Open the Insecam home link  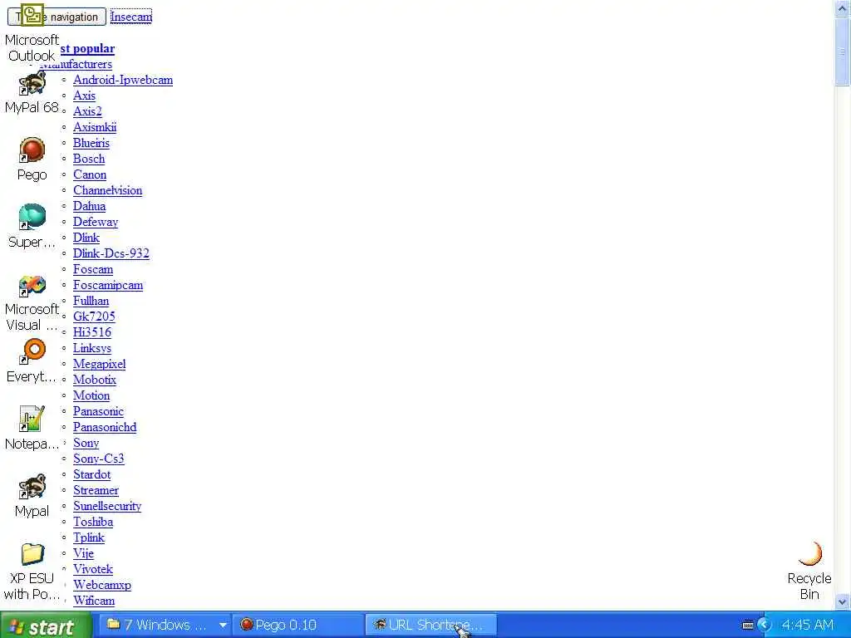click(x=131, y=17)
